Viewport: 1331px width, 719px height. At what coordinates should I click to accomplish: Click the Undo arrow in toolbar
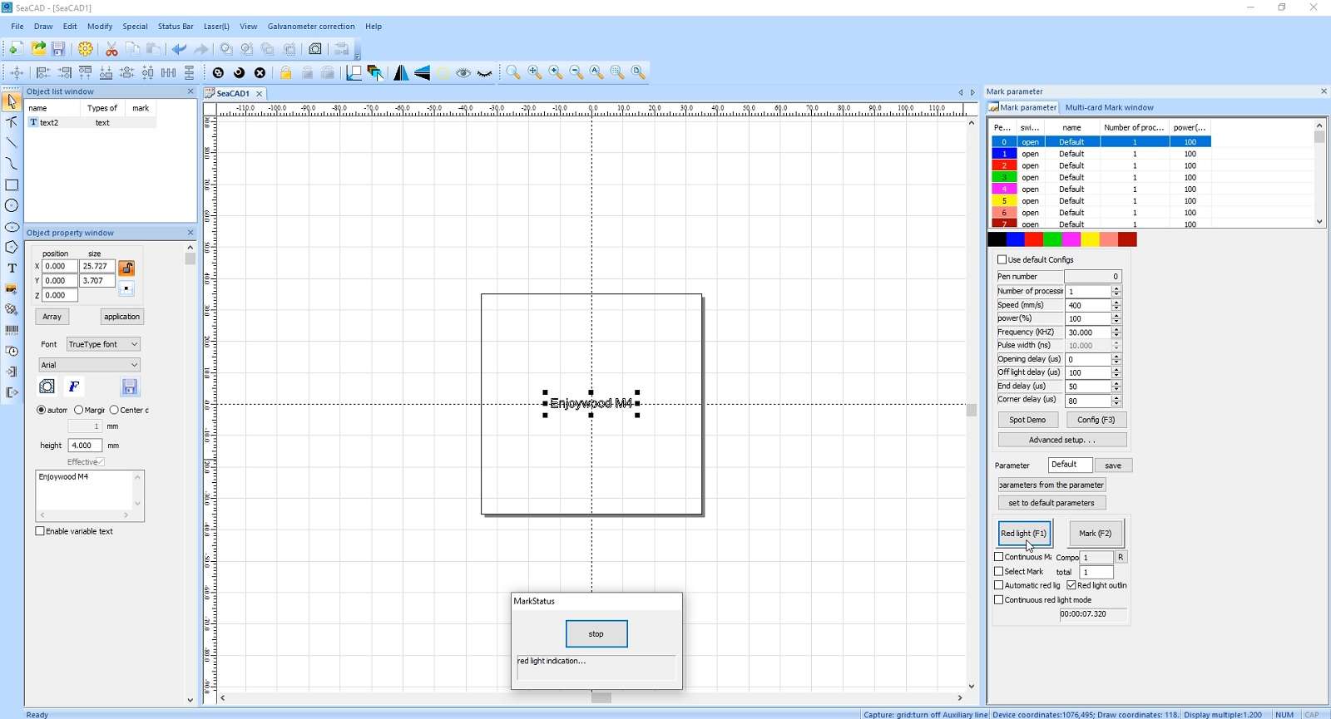pos(179,49)
